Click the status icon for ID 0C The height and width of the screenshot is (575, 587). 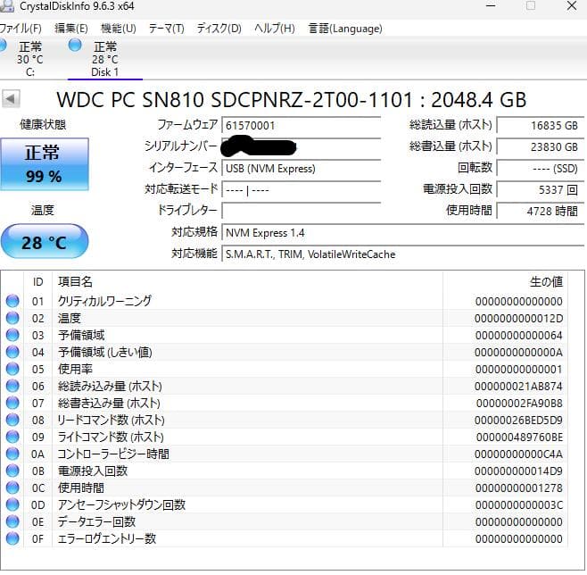coord(12,487)
